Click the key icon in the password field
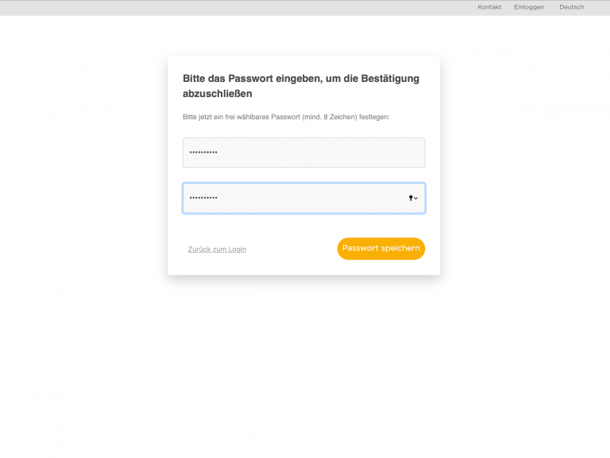Viewport: 610px width, 458px height. point(411,198)
